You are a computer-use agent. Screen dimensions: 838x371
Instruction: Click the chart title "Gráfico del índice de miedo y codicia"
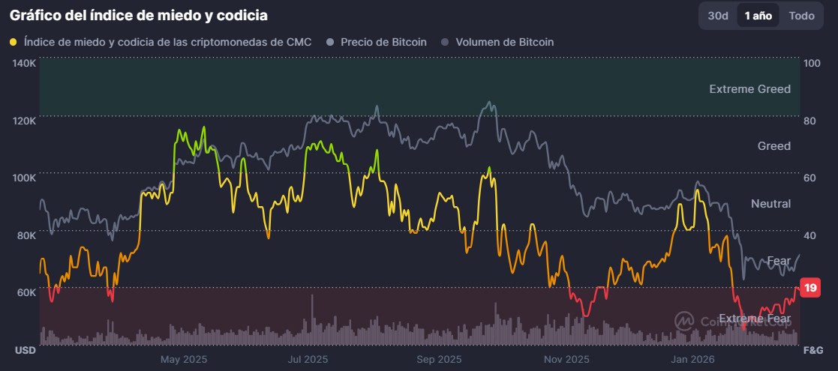click(138, 15)
